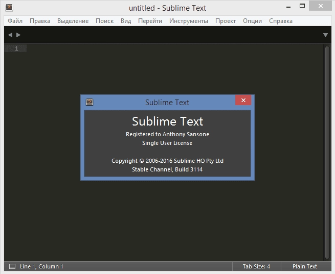Image resolution: width=335 pixels, height=274 pixels.
Task: Open the Опции menu
Action: (252, 21)
